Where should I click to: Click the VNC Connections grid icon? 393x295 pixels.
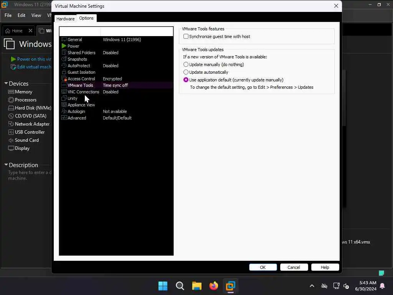tap(64, 91)
